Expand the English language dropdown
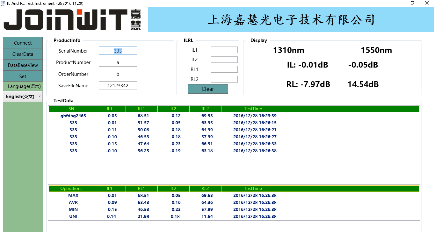The height and width of the screenshot is (232, 434). [23, 97]
